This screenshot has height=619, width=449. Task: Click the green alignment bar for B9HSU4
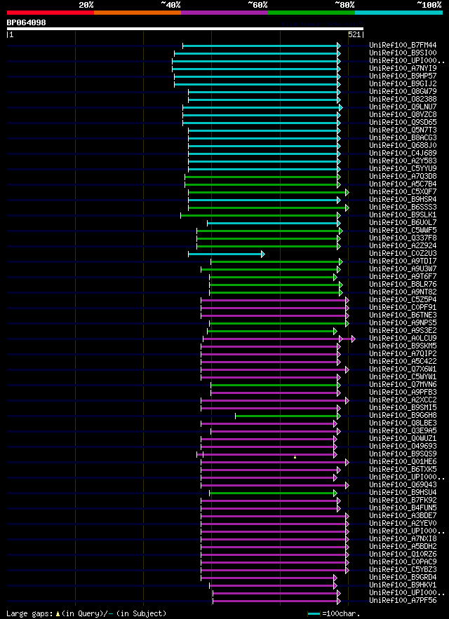(x=272, y=493)
